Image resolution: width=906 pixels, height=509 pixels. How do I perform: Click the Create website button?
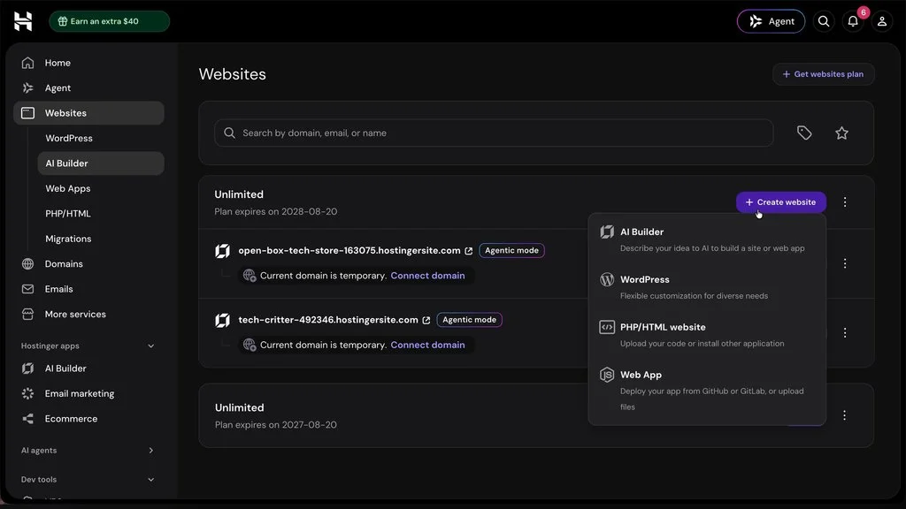pyautogui.click(x=780, y=202)
